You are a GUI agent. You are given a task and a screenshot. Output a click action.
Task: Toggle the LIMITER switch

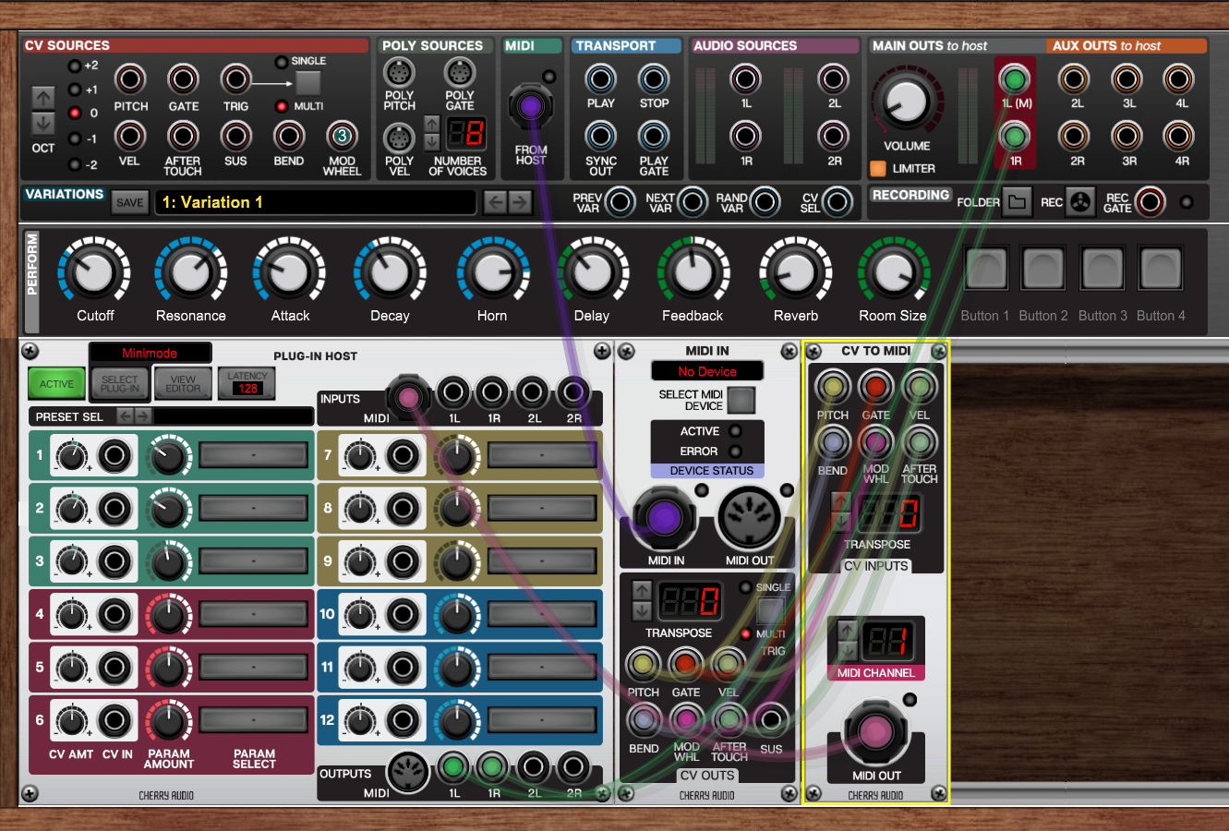pos(877,169)
